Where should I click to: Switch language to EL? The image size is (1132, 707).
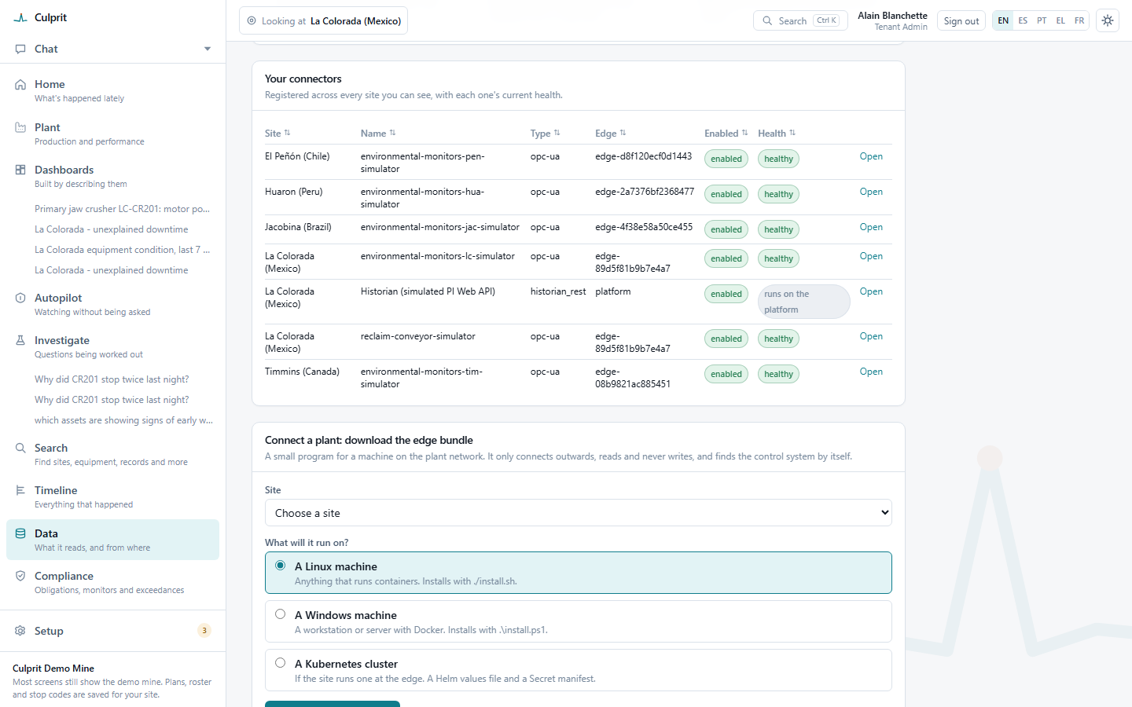(x=1060, y=20)
